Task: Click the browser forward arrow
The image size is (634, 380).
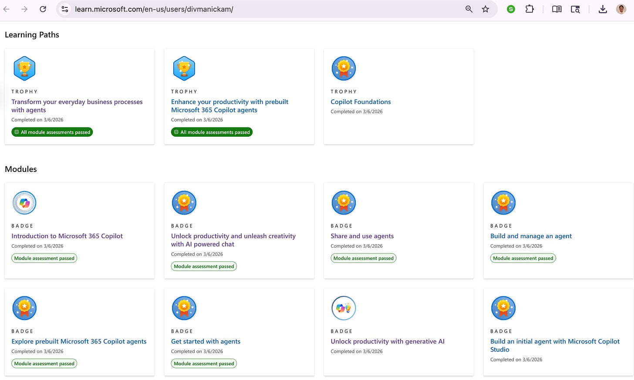Action: tap(24, 9)
